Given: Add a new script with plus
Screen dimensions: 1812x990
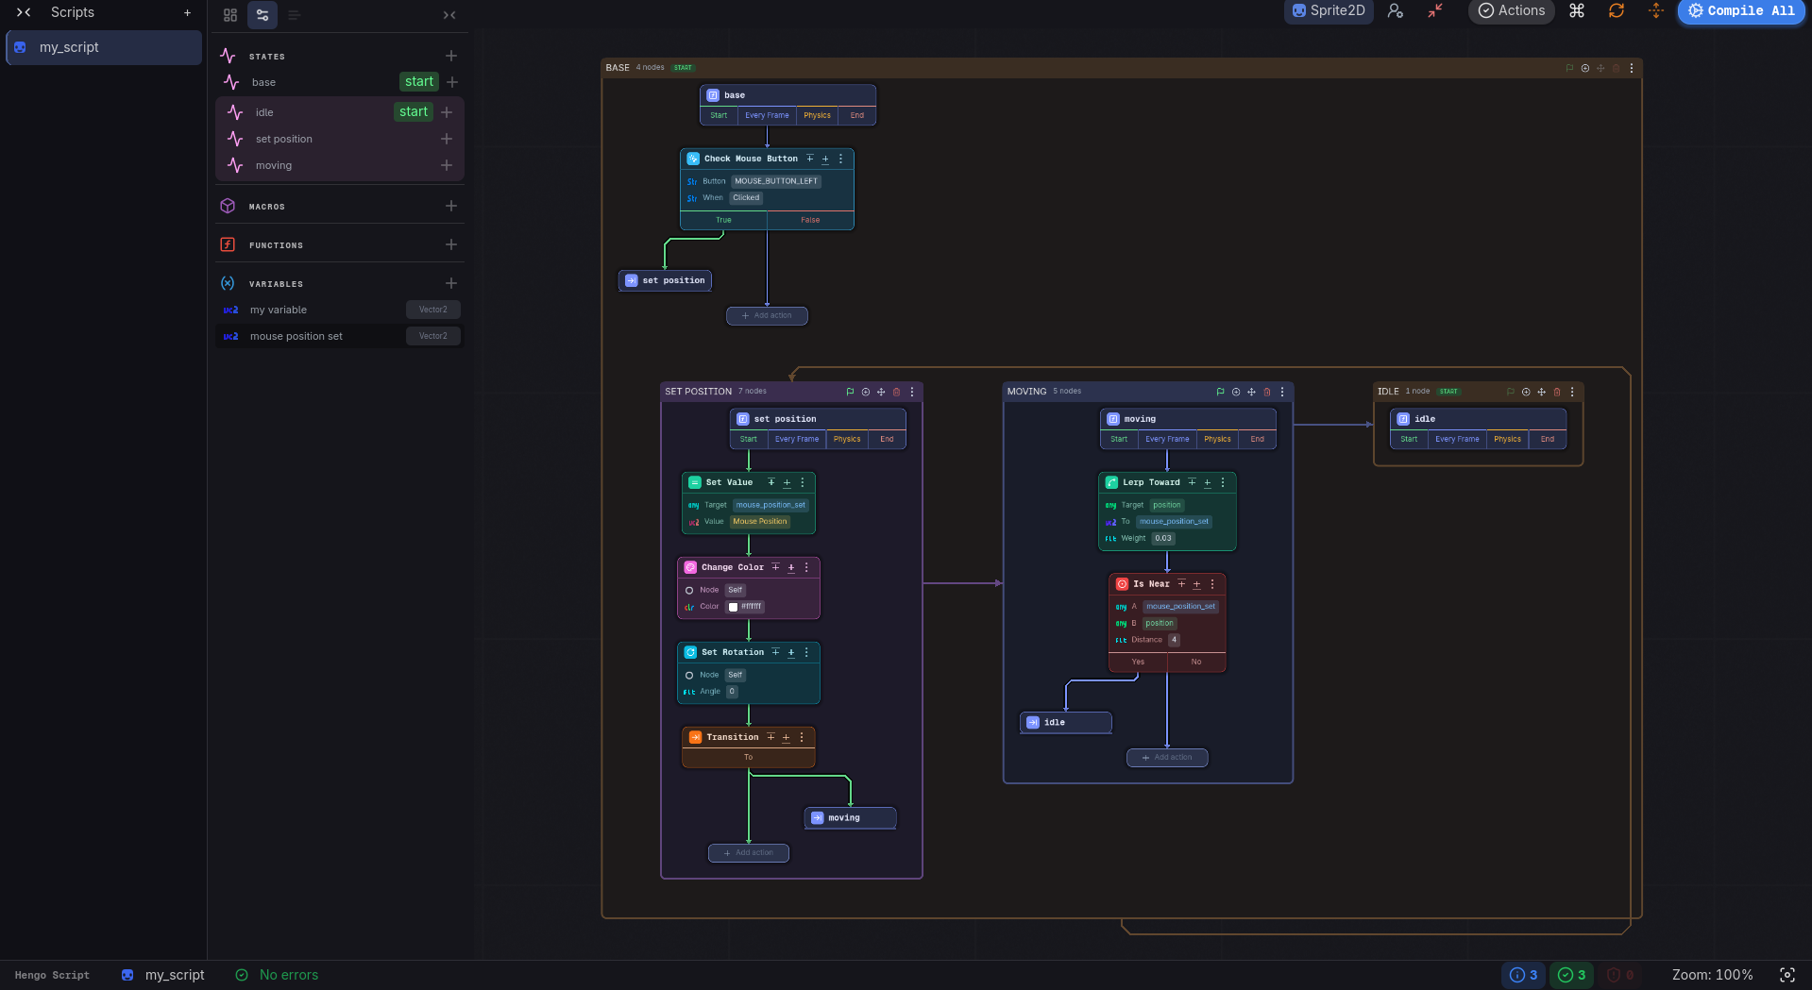Looking at the screenshot, I should [x=187, y=12].
